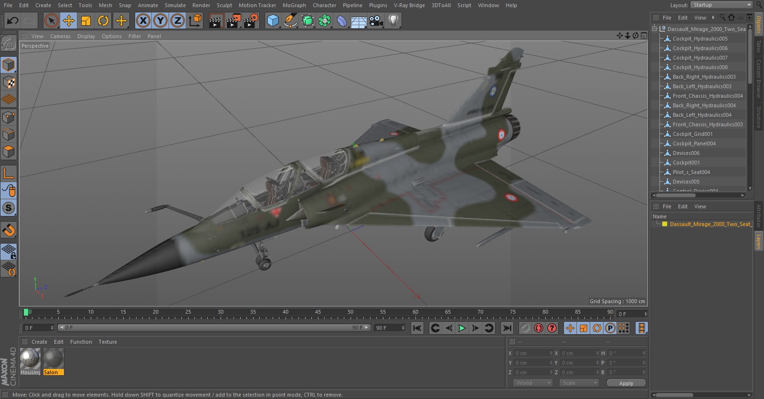Open the V-Ray Bridge menu
This screenshot has width=764, height=399.
click(409, 5)
